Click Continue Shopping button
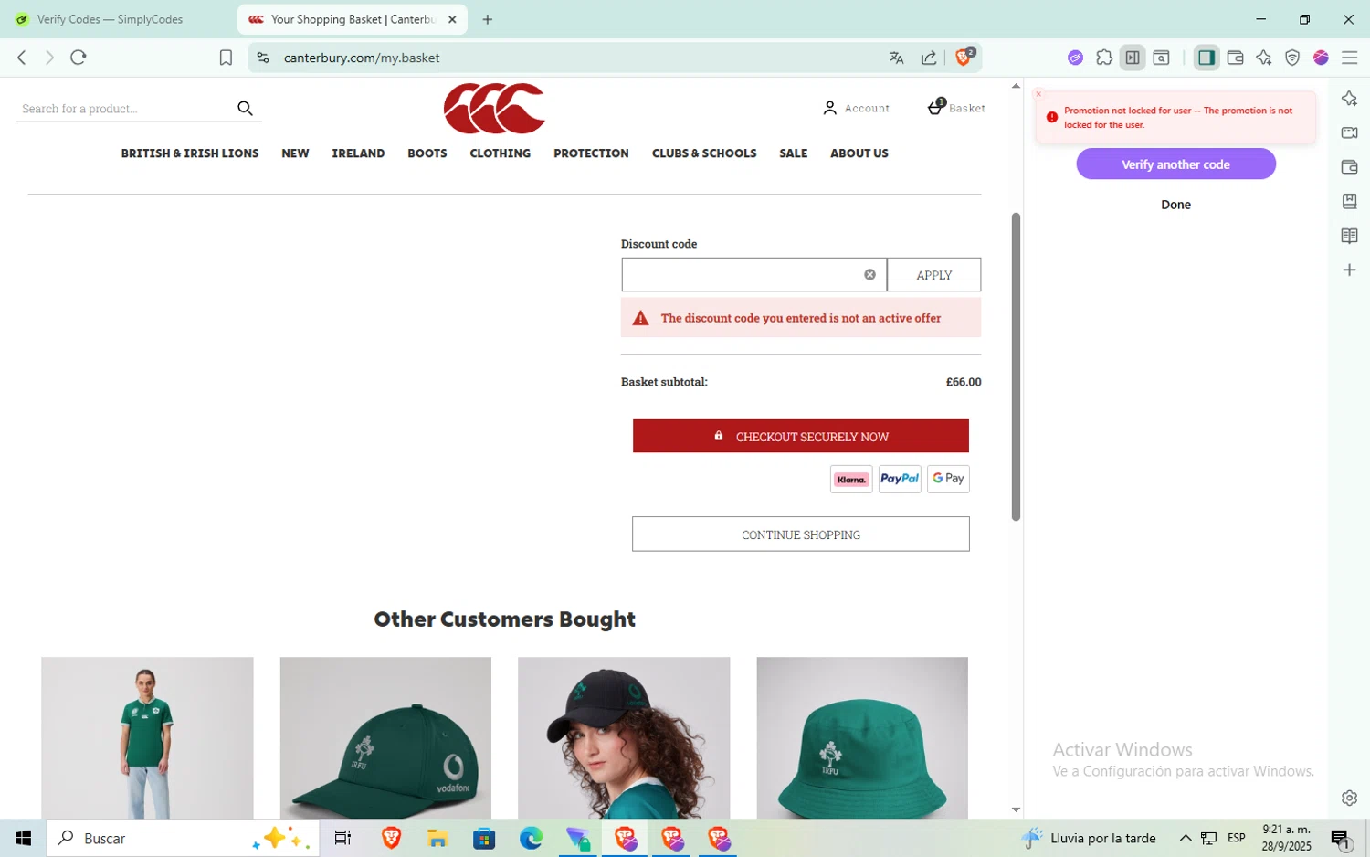The image size is (1370, 857). tap(801, 534)
